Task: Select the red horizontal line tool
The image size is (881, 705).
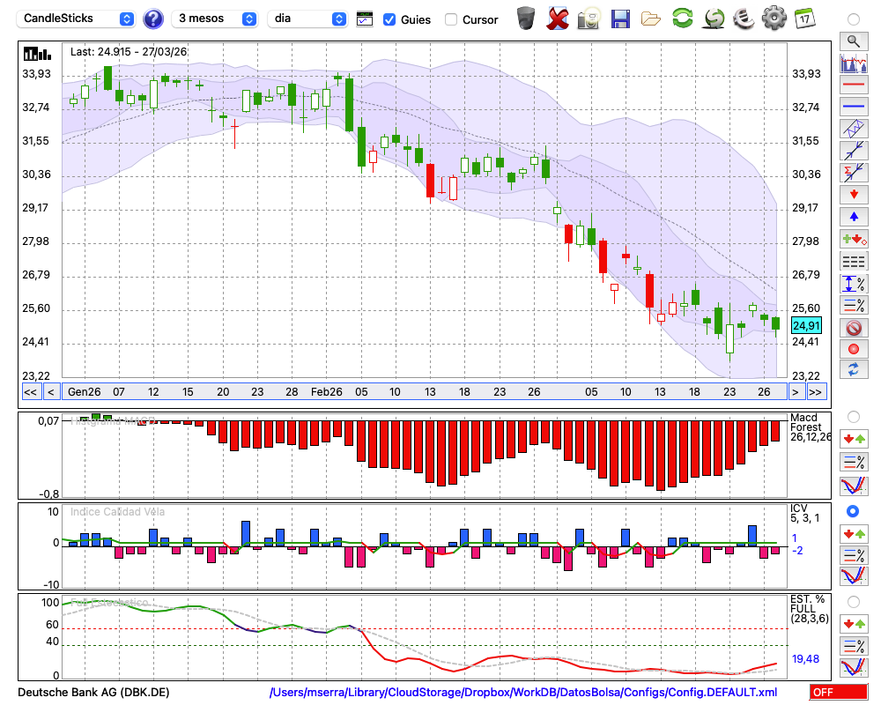Action: click(853, 85)
